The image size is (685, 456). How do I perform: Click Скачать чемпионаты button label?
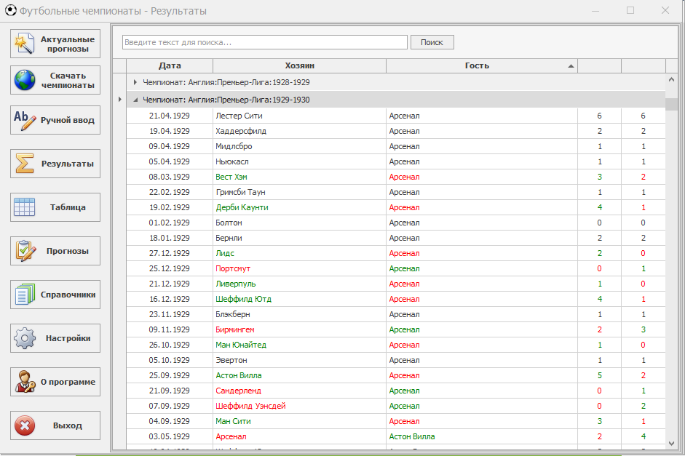(68, 80)
